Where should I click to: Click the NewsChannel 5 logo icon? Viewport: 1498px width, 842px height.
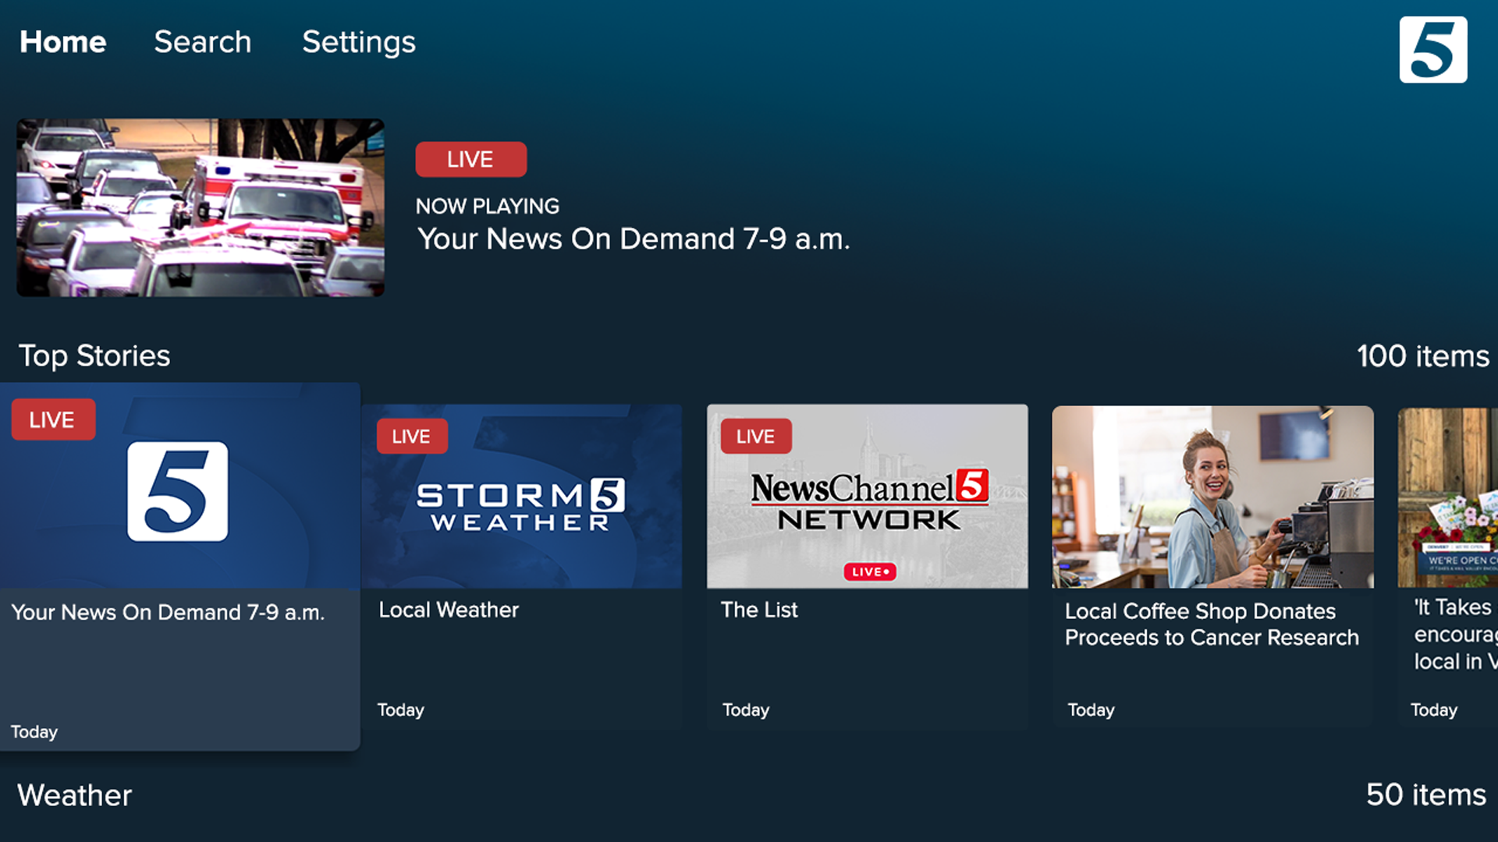tap(1433, 50)
